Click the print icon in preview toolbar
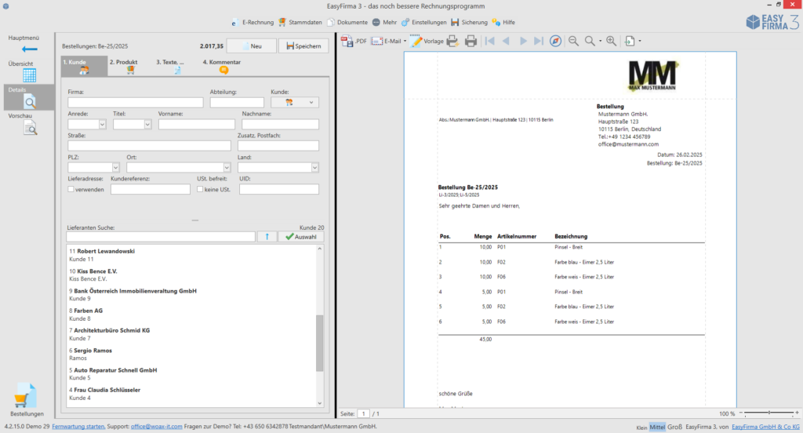The height and width of the screenshot is (433, 803). click(x=471, y=41)
